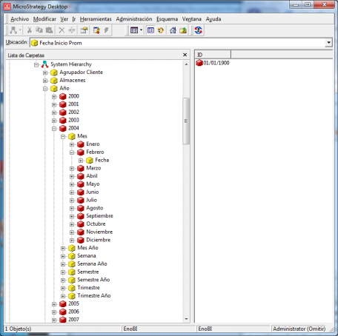This screenshot has width=338, height=336.
Task: Expand the Mes Año node
Action: (63, 249)
